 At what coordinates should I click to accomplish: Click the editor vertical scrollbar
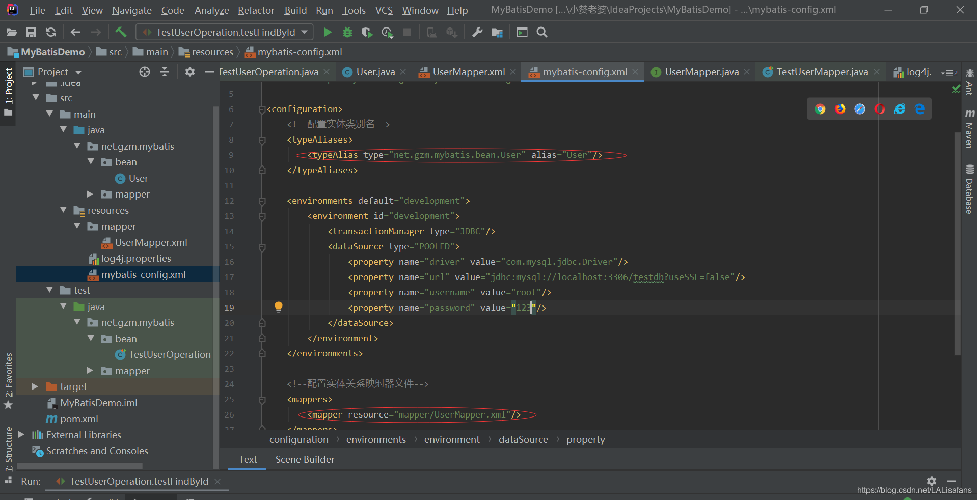click(957, 243)
